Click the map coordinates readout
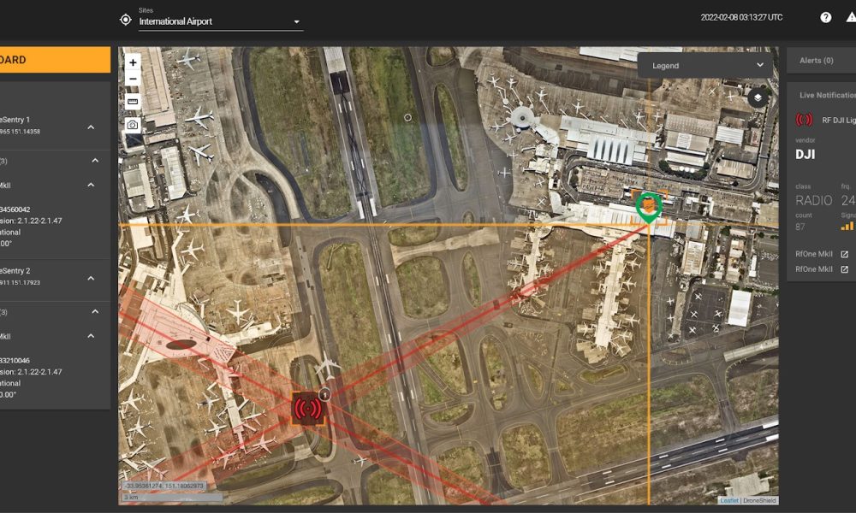The image size is (856, 513). tap(163, 486)
